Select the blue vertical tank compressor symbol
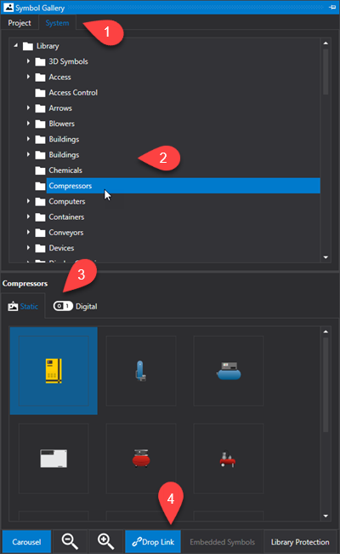The width and height of the screenshot is (340, 554). click(x=141, y=371)
